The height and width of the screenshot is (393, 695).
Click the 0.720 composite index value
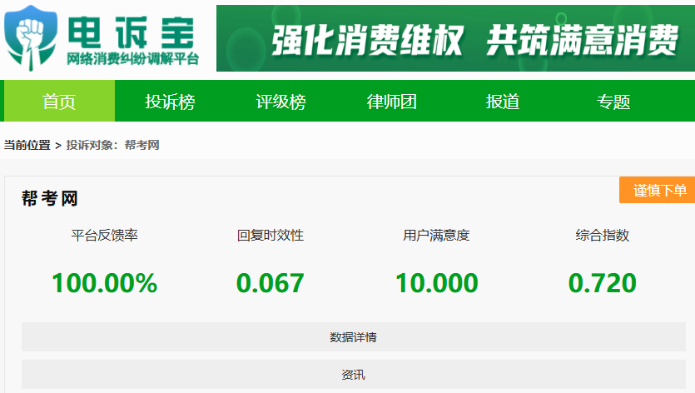click(x=603, y=283)
